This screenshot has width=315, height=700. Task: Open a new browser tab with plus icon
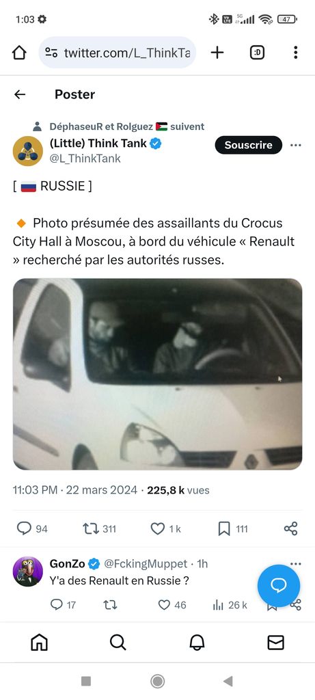point(217,53)
